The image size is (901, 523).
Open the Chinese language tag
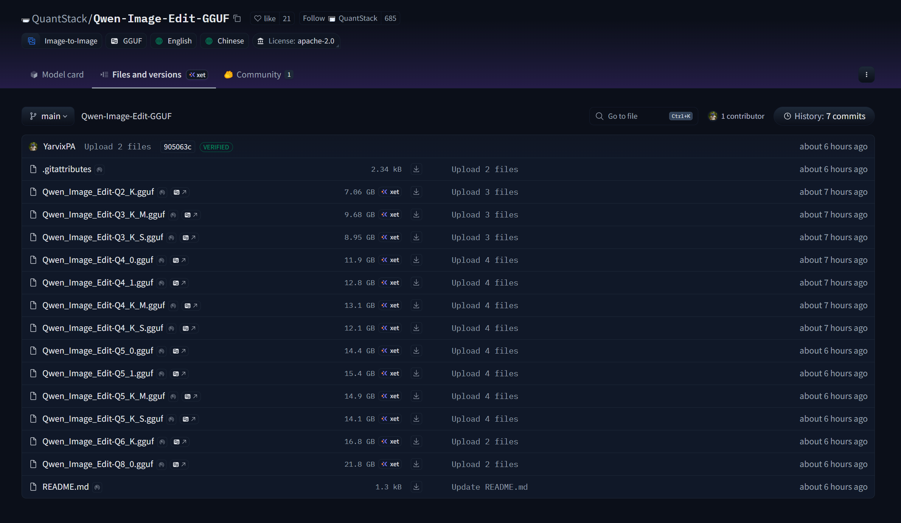click(x=225, y=41)
